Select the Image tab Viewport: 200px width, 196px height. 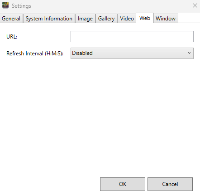click(85, 19)
